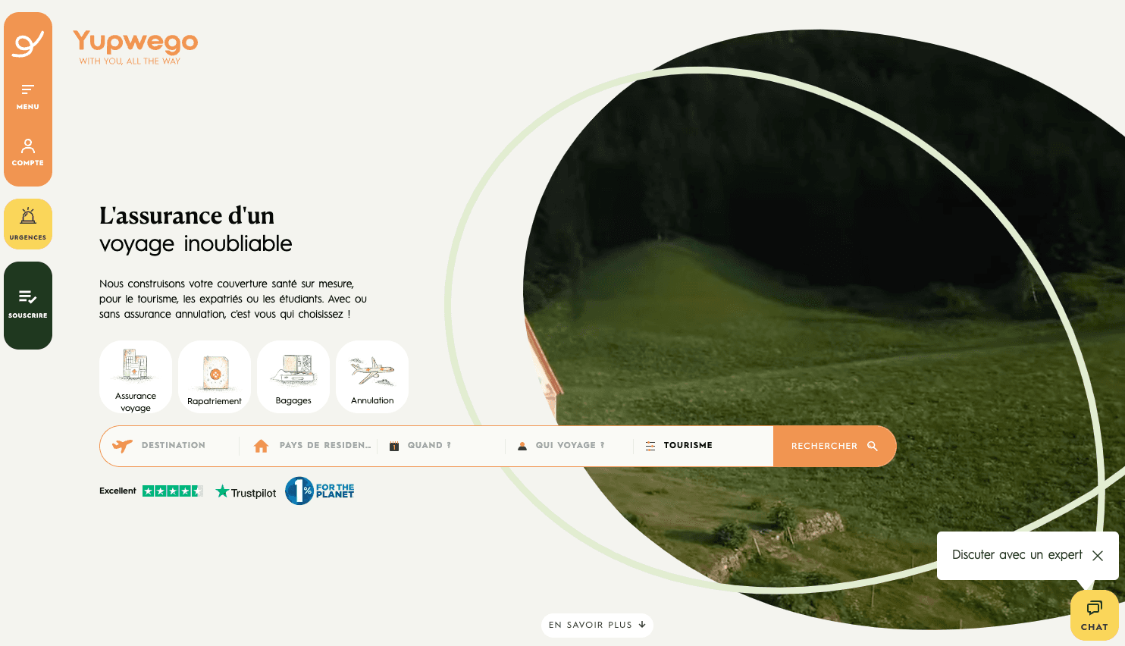The width and height of the screenshot is (1125, 646).
Task: Open the Compte account section
Action: tap(28, 152)
